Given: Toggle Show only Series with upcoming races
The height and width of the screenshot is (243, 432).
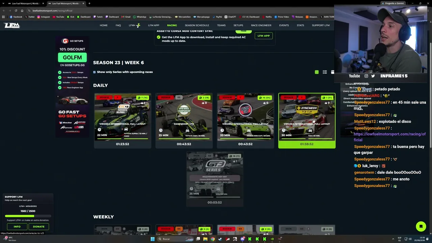Looking at the screenshot, I should (94, 72).
